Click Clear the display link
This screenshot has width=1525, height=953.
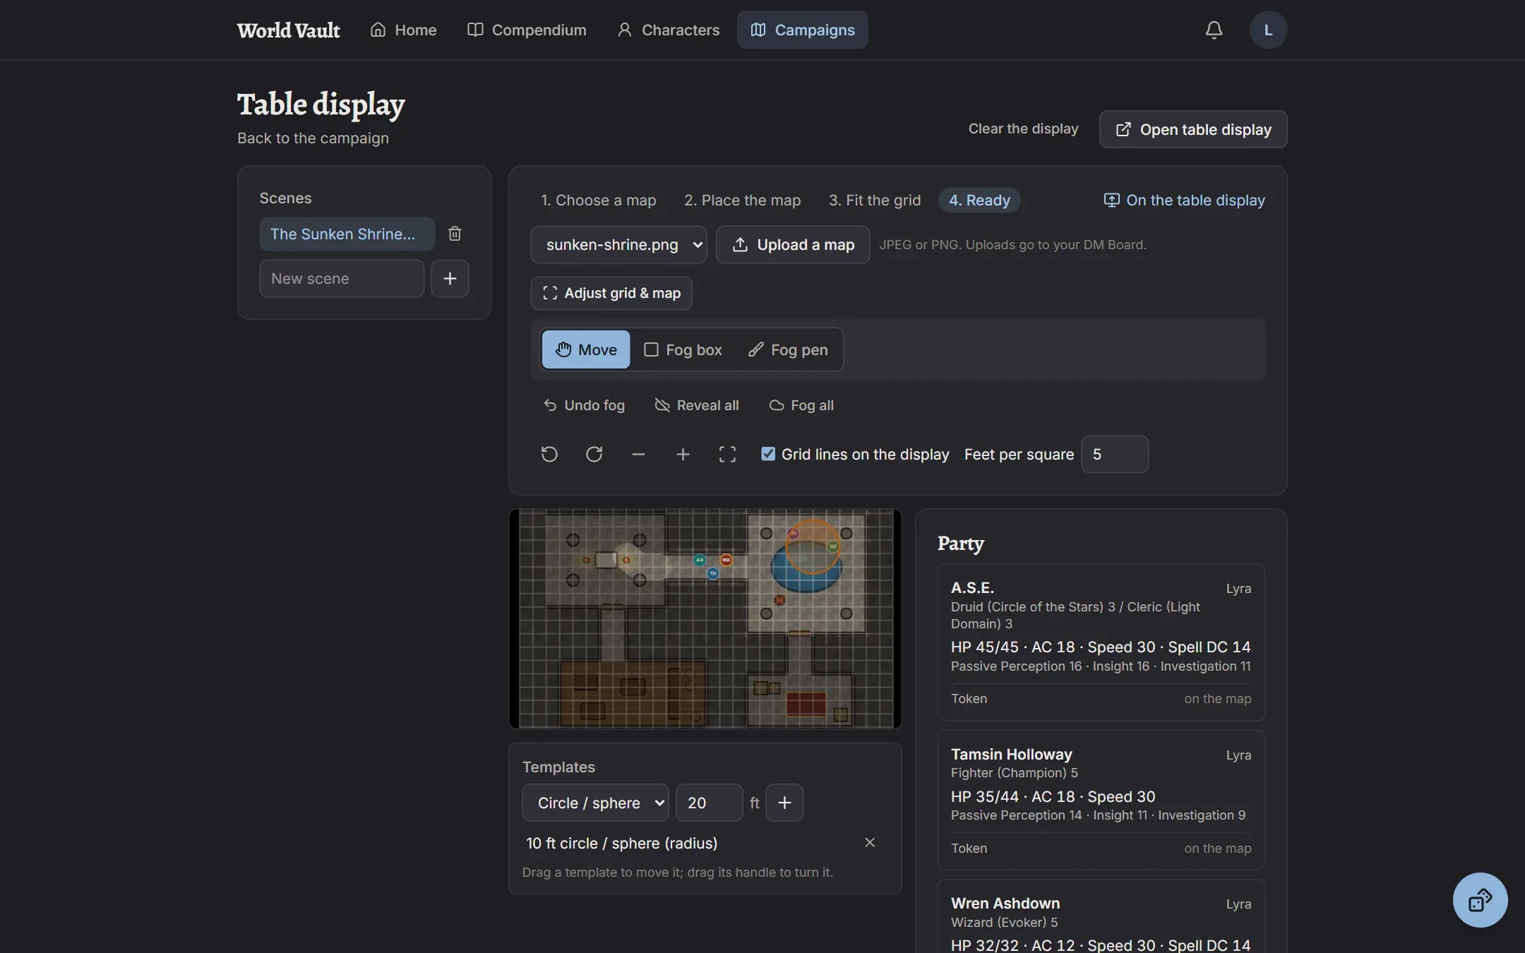[x=1023, y=128]
